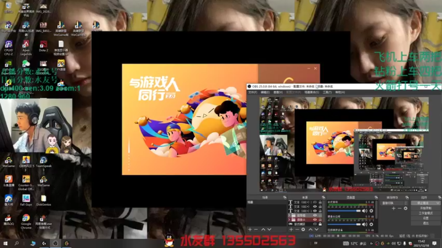Click the OBS preview canvas
This screenshot has width=442, height=248.
pos(344,144)
